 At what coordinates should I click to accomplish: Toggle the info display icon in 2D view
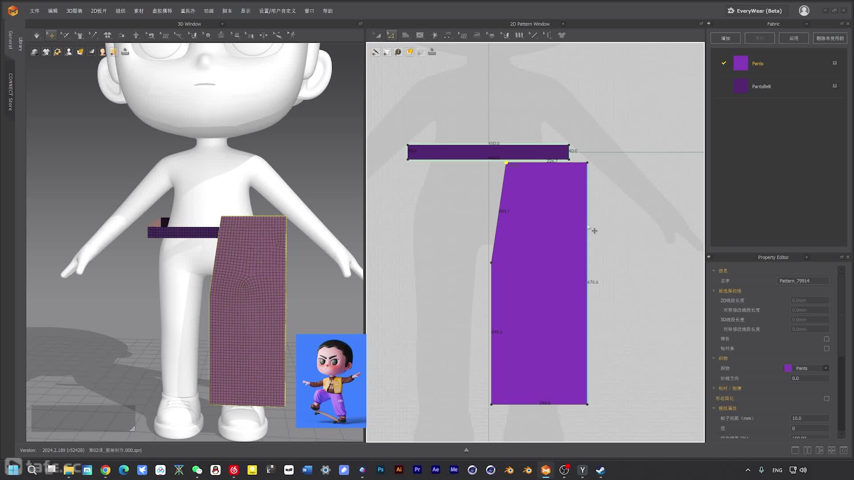tap(398, 52)
